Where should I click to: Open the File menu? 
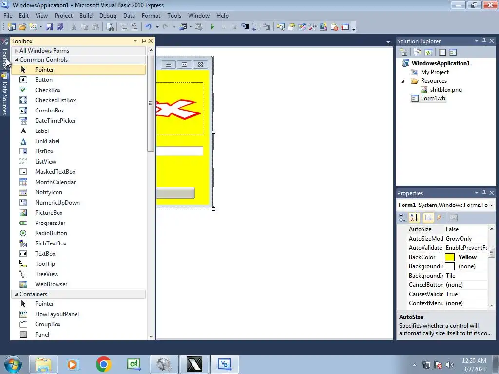click(8, 15)
